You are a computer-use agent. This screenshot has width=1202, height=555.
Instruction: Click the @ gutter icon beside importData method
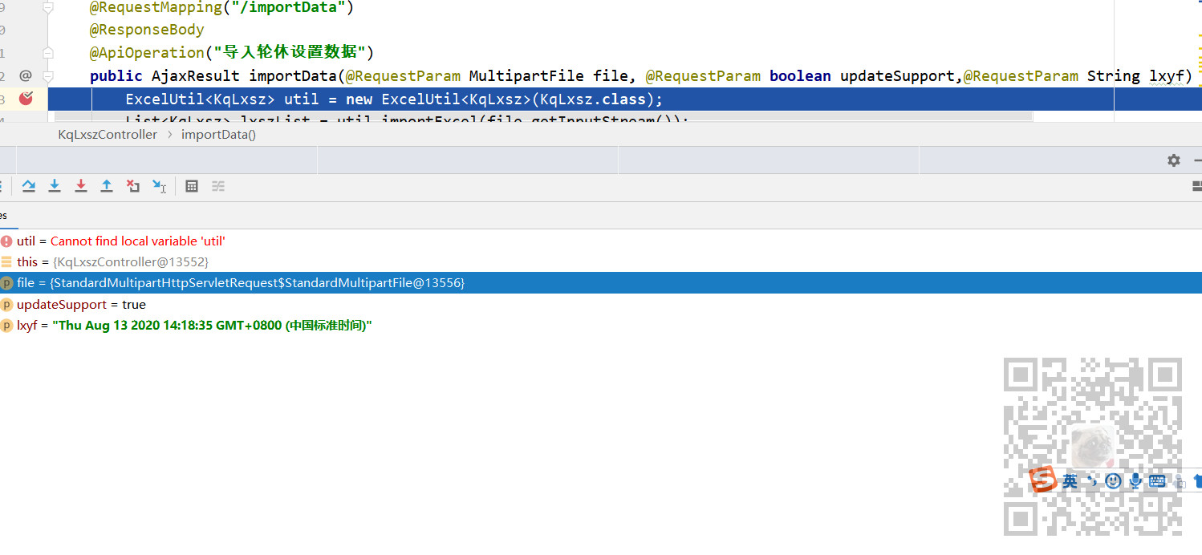25,75
